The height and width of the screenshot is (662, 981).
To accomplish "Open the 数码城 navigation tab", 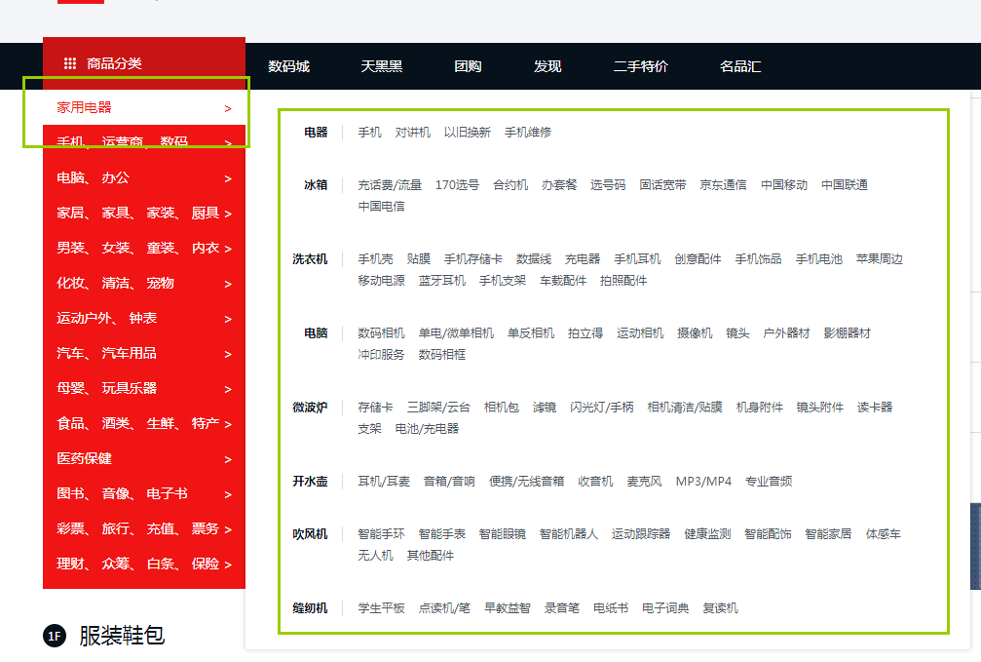I will click(x=288, y=66).
